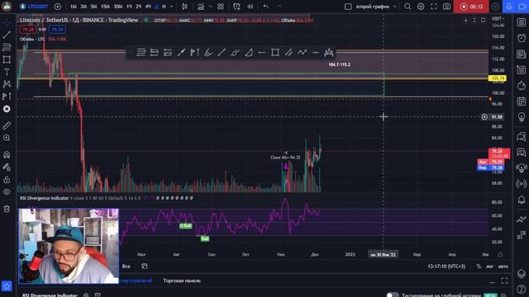Viewport: 529px width, 297px height.
Task: Open the calendar panel
Action: [522, 101]
